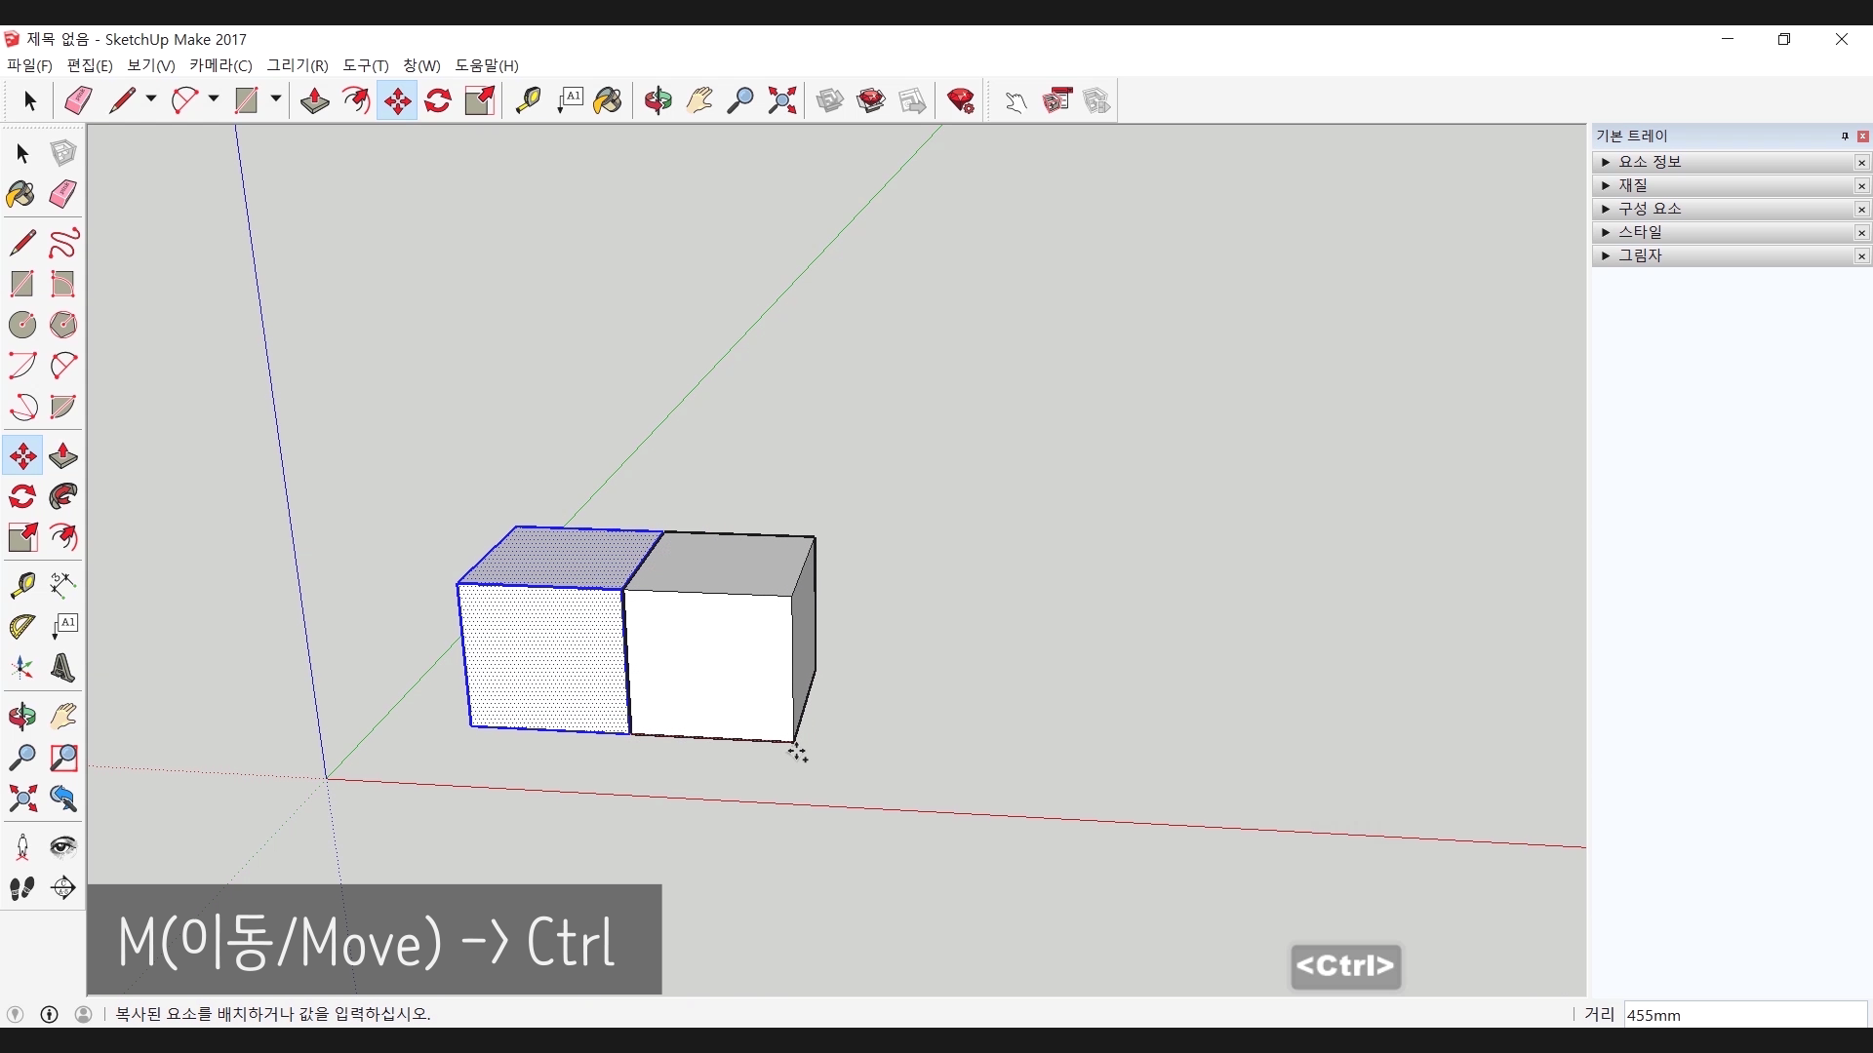Activate the Rotate tool in left toolbar
This screenshot has height=1053, width=1873.
[22, 497]
